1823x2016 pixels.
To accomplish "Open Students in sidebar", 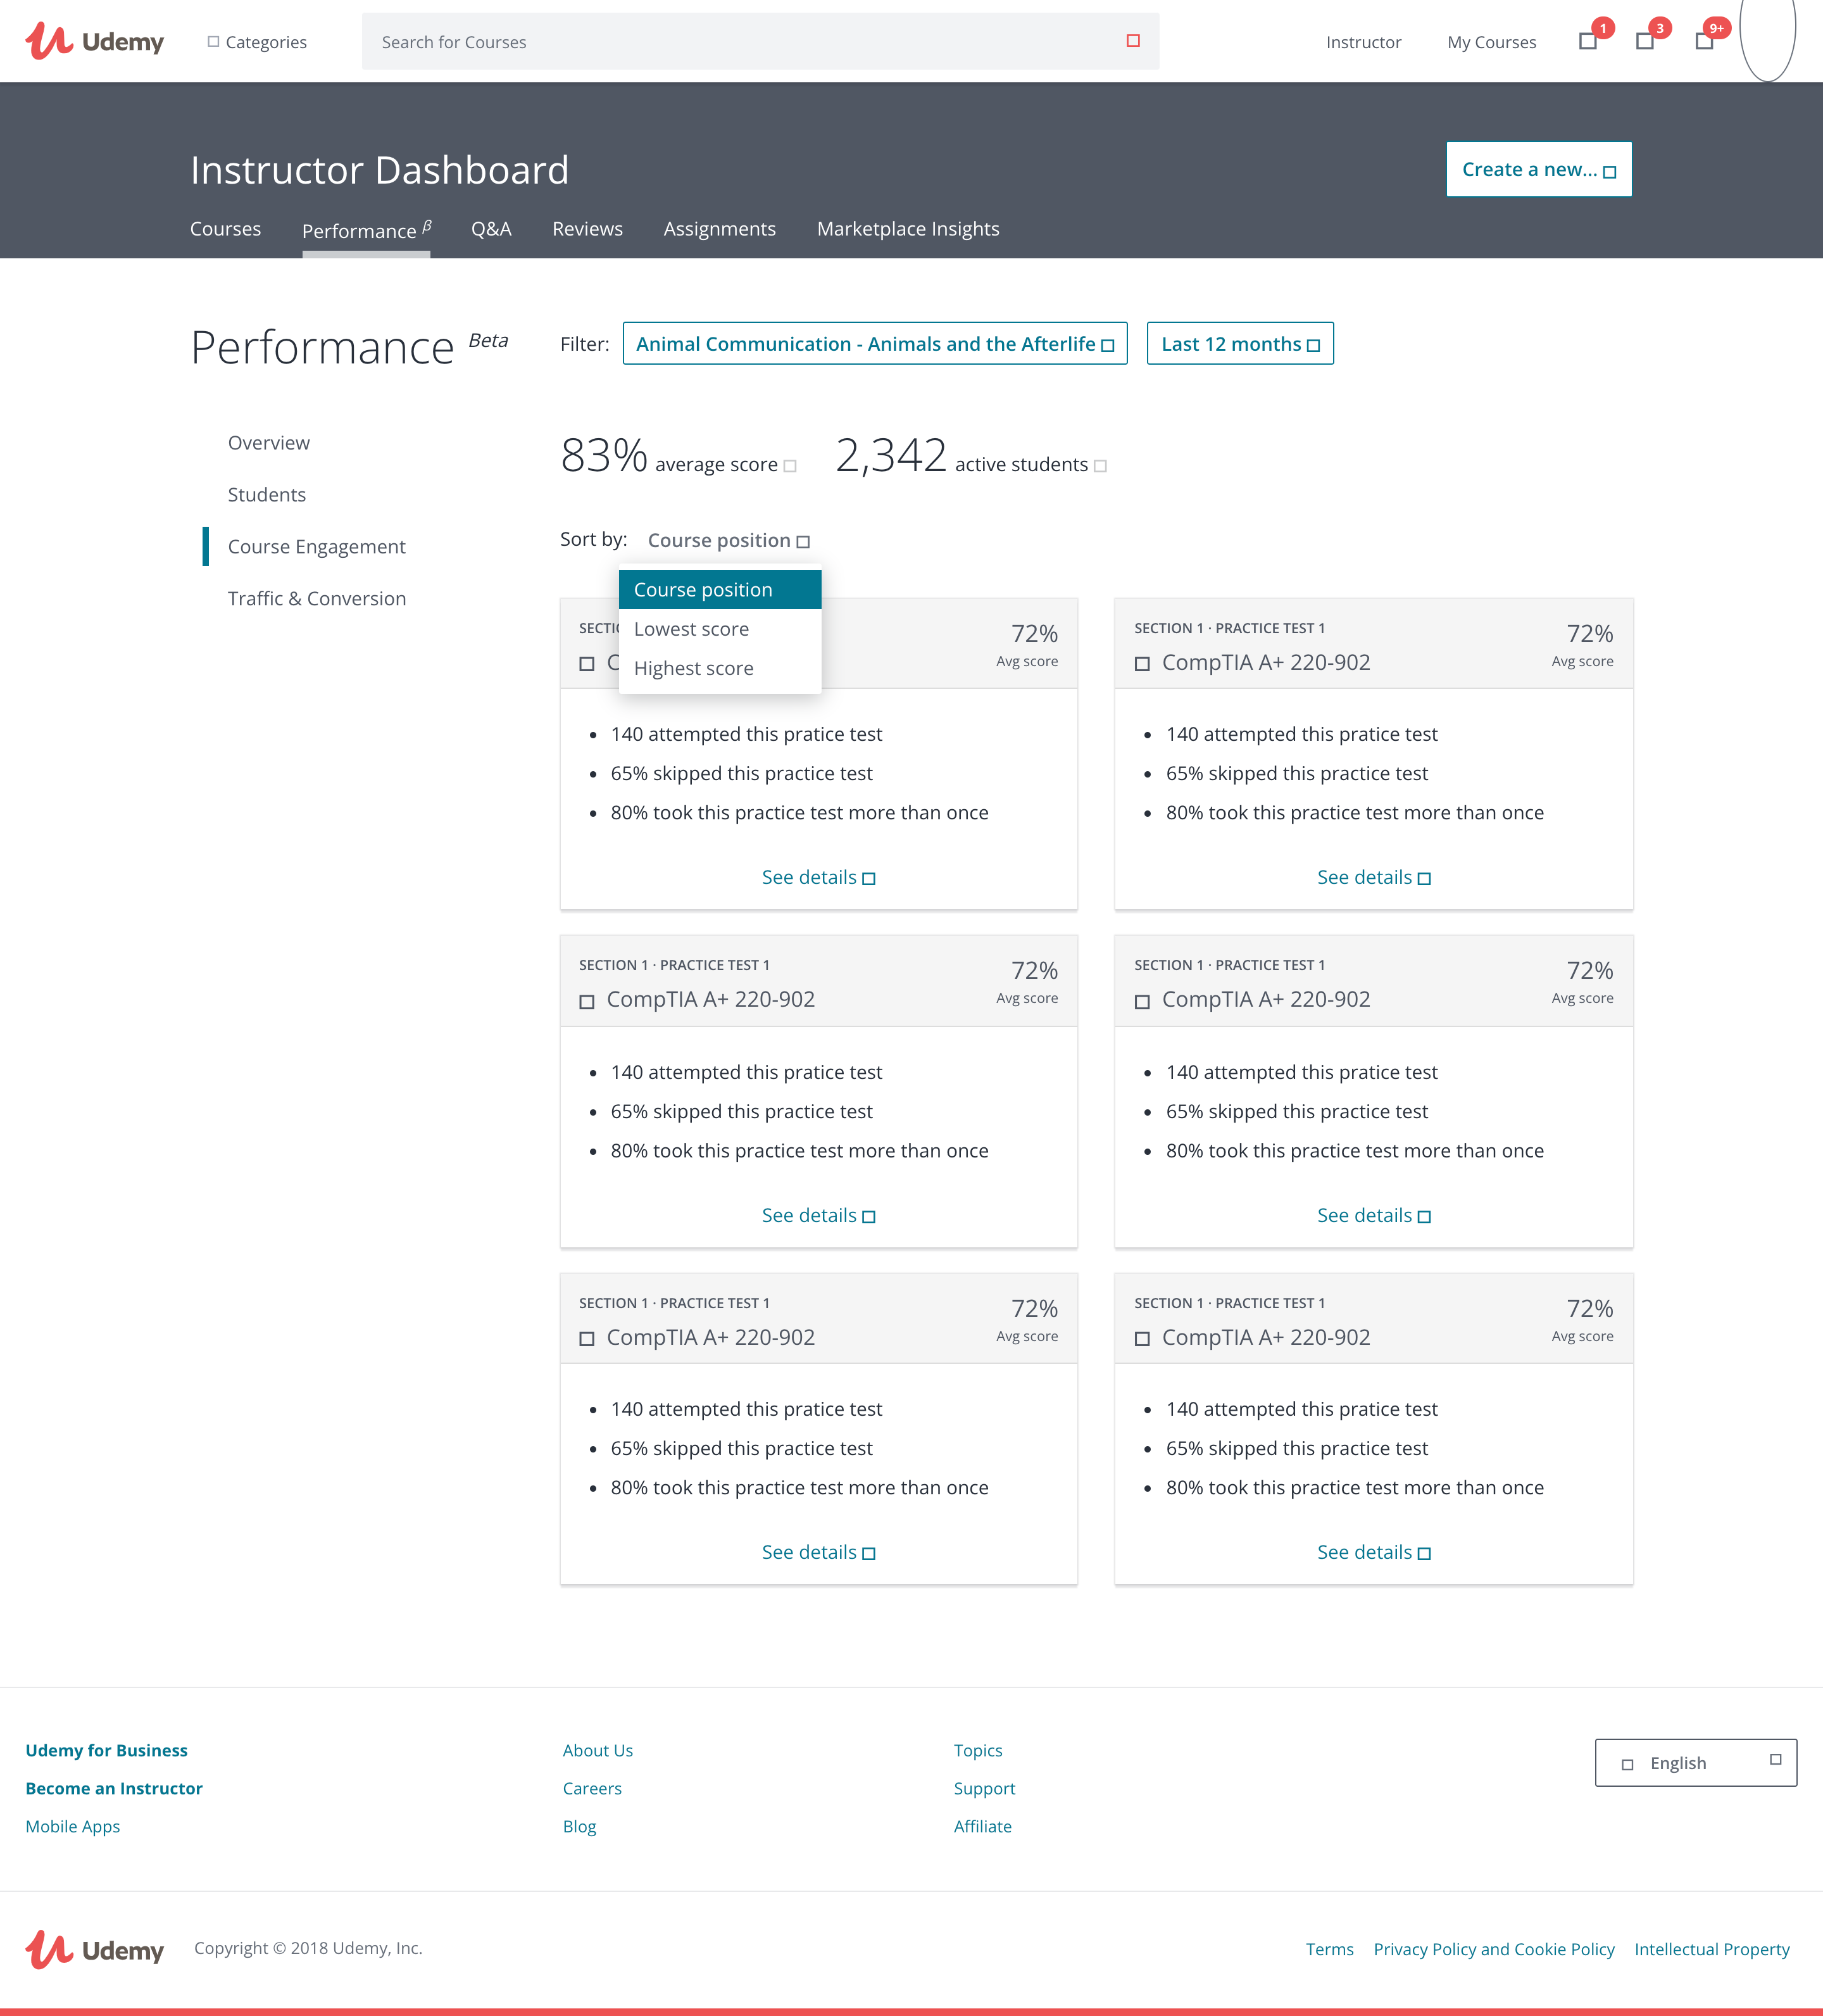I will coord(267,495).
